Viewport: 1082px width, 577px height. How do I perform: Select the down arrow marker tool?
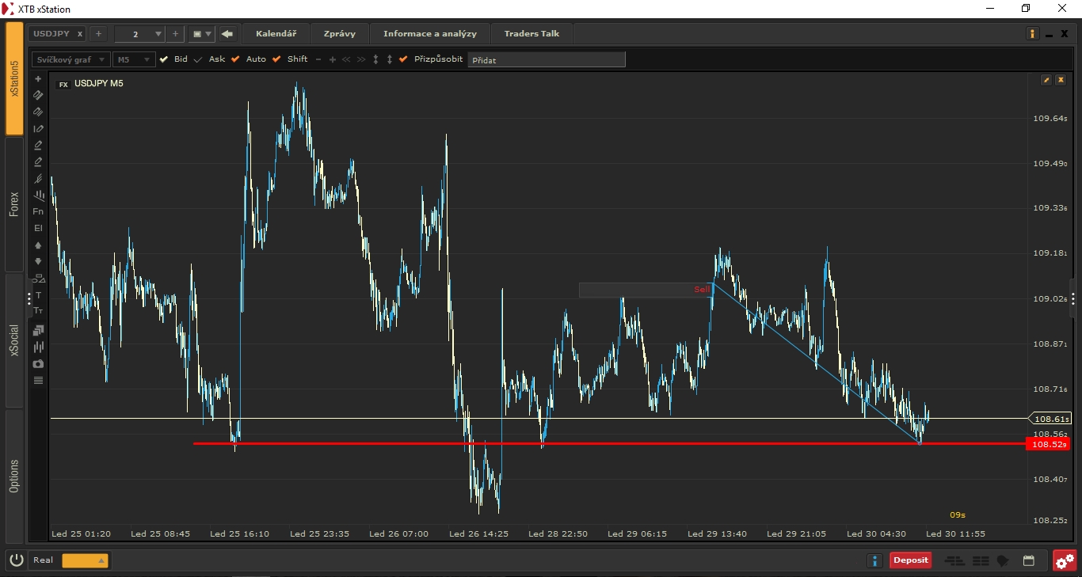[38, 261]
